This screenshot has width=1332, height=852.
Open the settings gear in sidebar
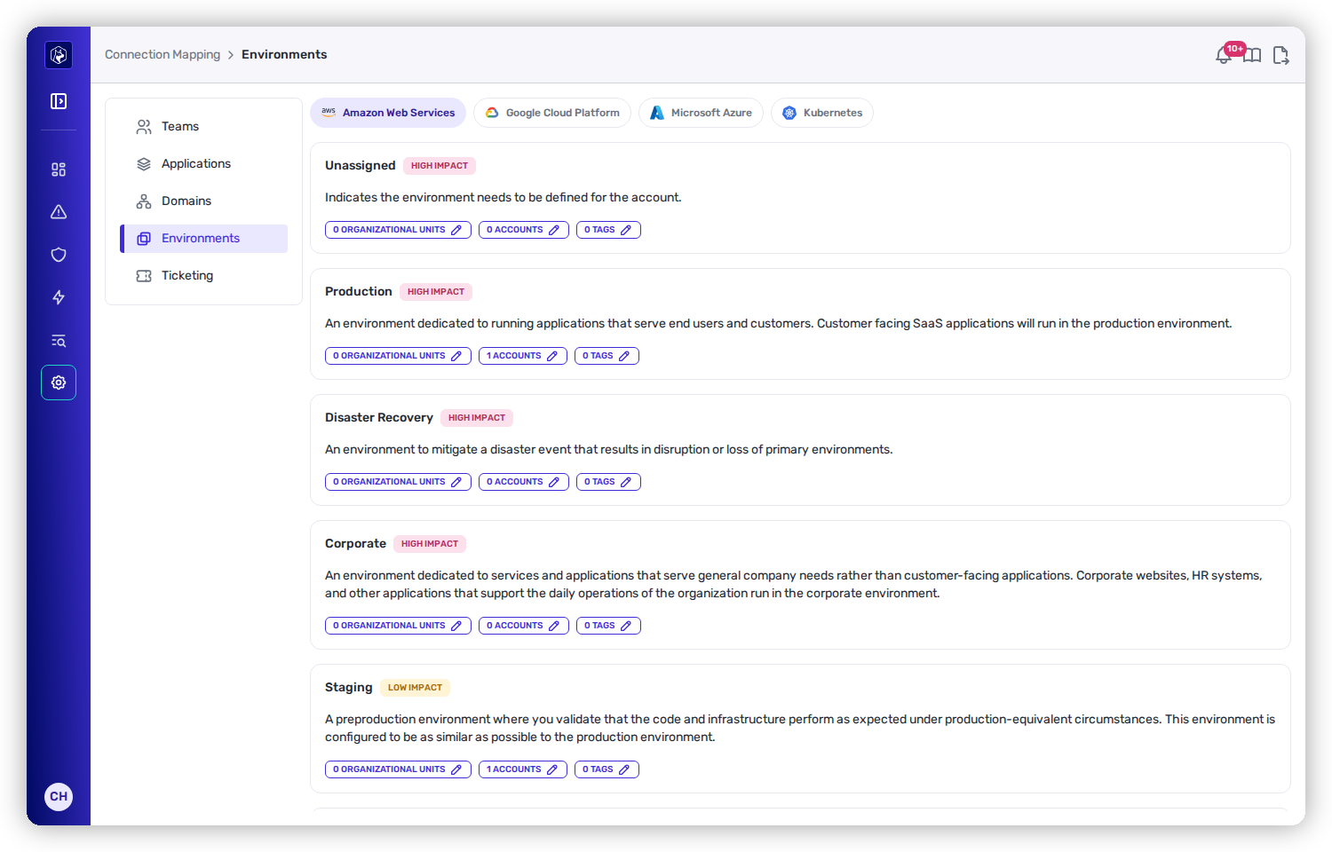tap(59, 383)
